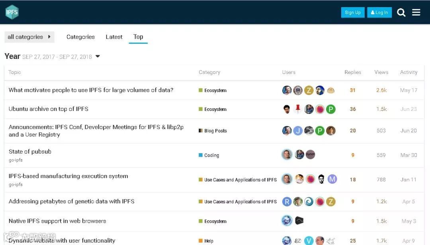Click the Sign Up button
The width and height of the screenshot is (430, 245).
(353, 12)
